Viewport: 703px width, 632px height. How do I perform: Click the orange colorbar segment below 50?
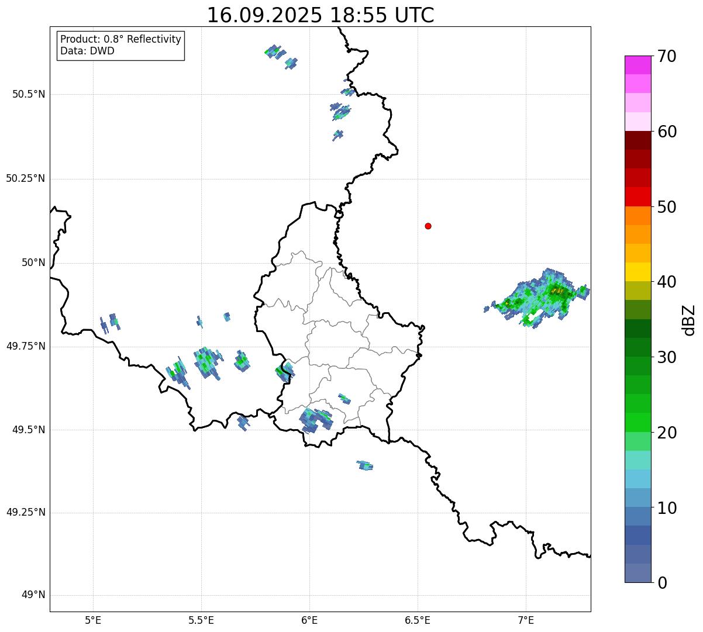pyautogui.click(x=637, y=216)
